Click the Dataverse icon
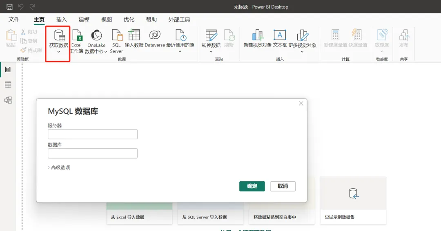The image size is (441, 231). [155, 35]
